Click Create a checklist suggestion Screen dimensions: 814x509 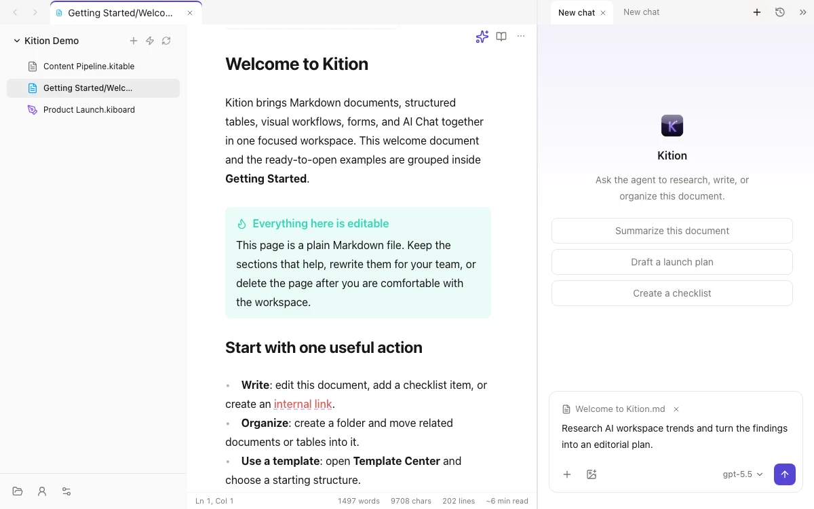[x=672, y=293]
